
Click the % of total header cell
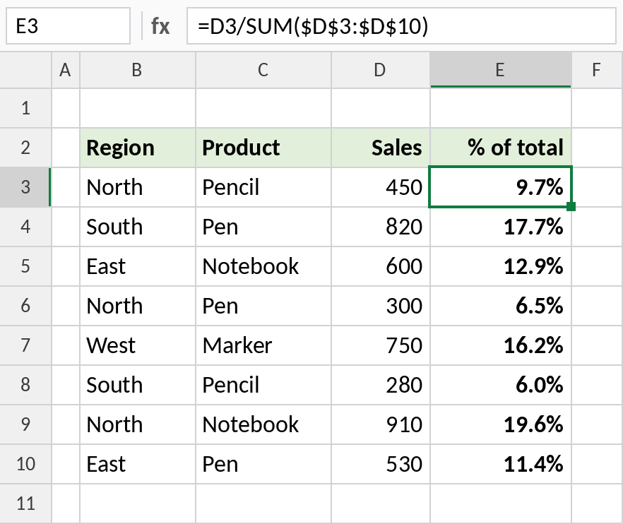(501, 148)
